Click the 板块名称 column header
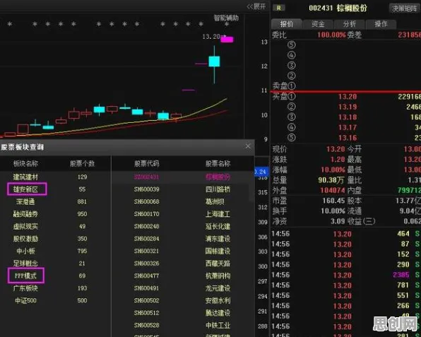421x337 pixels. (x=25, y=163)
